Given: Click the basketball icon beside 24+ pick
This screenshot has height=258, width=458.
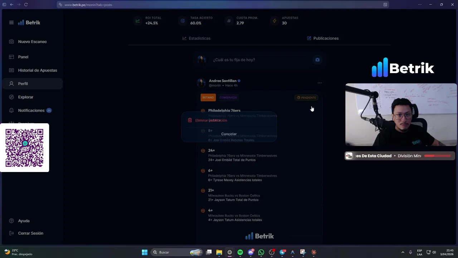Looking at the screenshot, I should point(203,151).
